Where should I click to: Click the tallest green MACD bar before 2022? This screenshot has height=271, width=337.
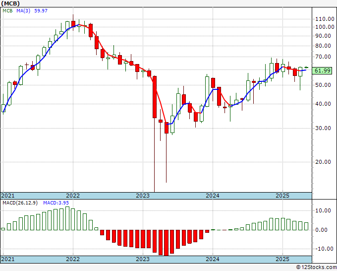point(67,218)
